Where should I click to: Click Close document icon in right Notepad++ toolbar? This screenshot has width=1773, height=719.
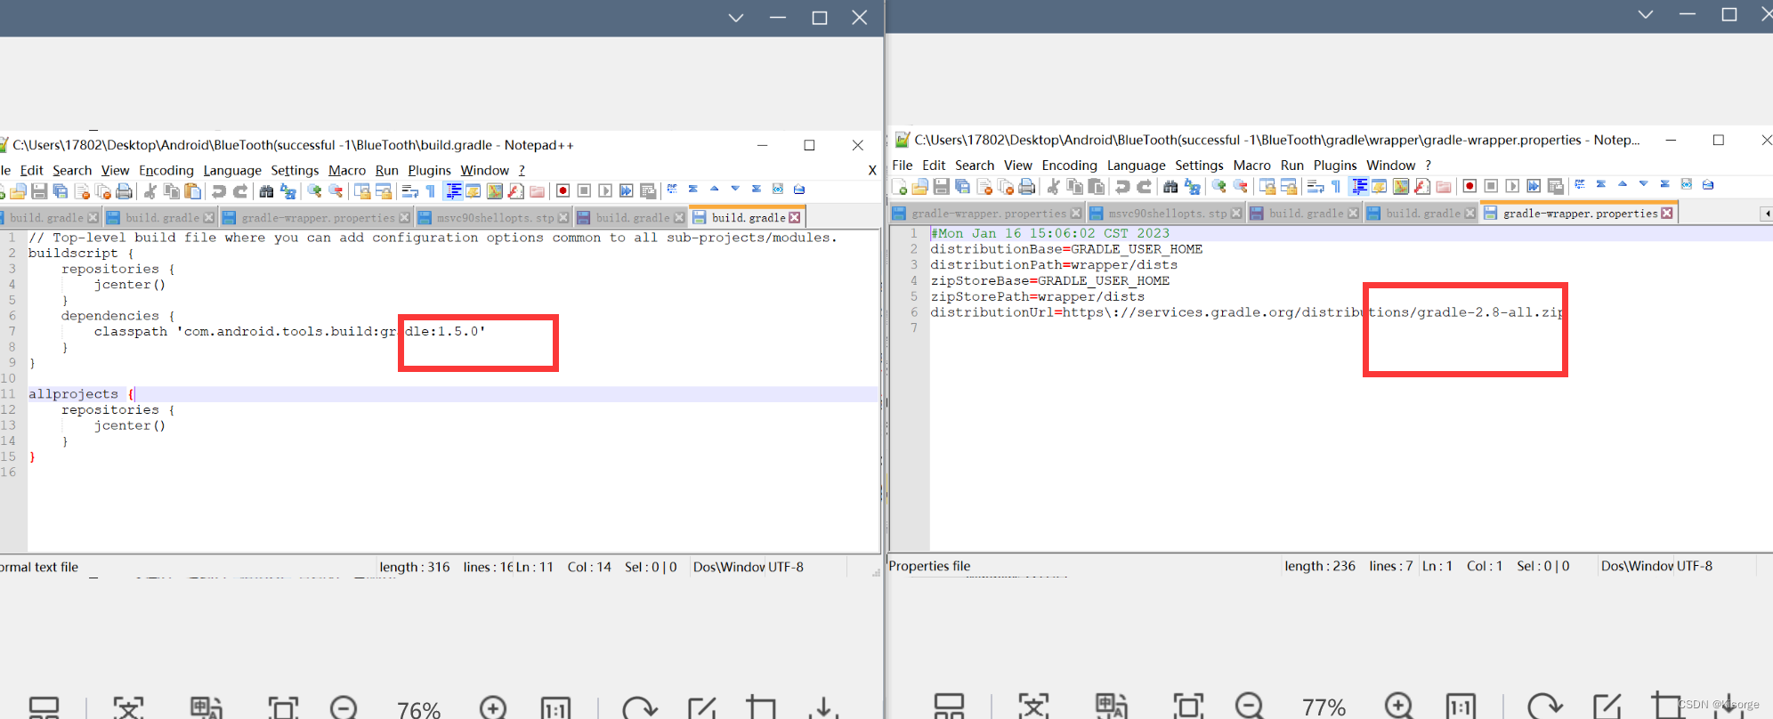point(984,186)
